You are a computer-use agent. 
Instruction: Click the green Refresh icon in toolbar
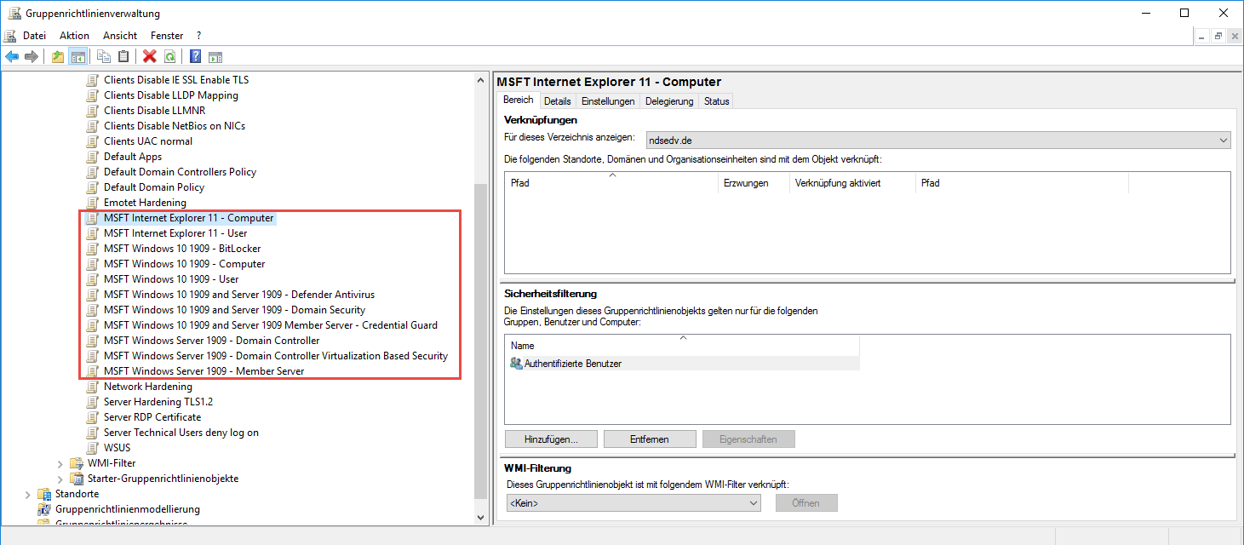tap(169, 57)
